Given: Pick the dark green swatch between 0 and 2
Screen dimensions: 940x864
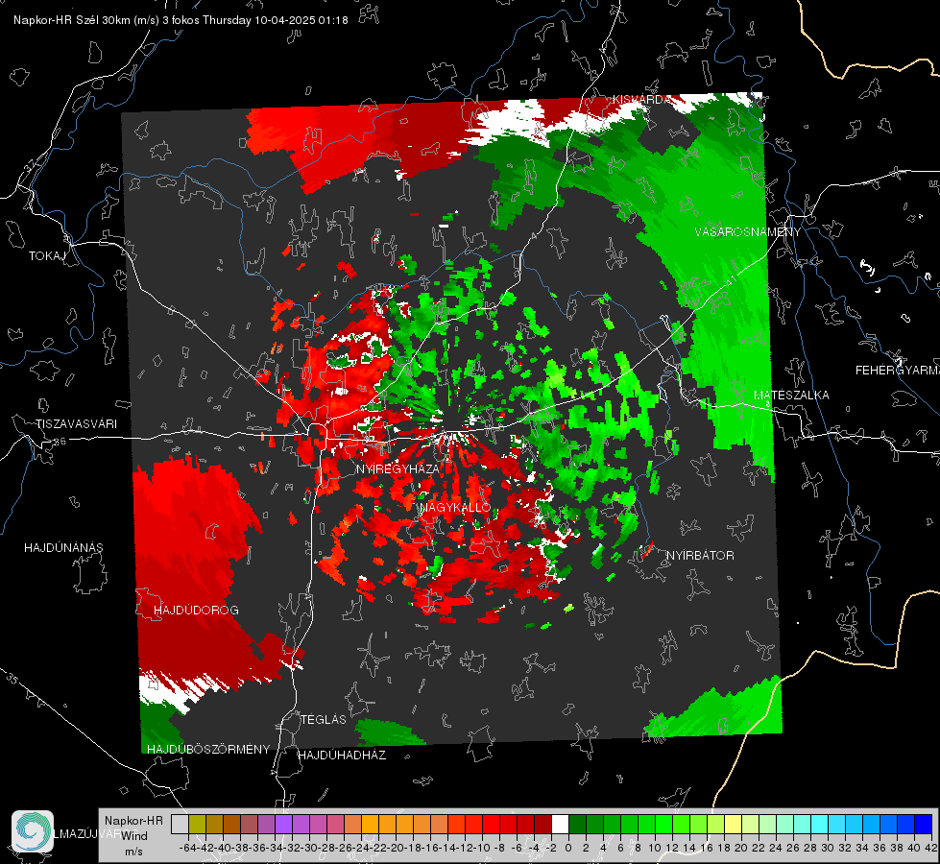Looking at the screenshot, I should [577, 824].
